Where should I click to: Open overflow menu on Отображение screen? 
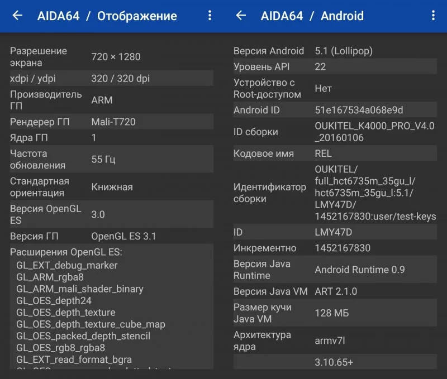coord(210,16)
